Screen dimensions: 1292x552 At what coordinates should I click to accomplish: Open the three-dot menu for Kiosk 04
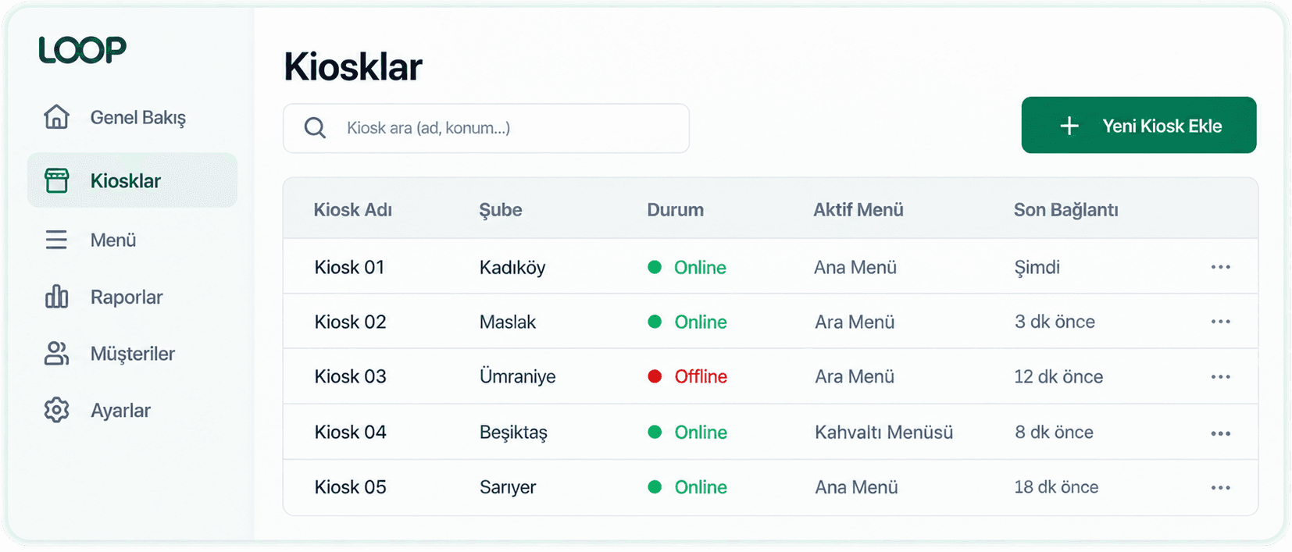pos(1221,433)
